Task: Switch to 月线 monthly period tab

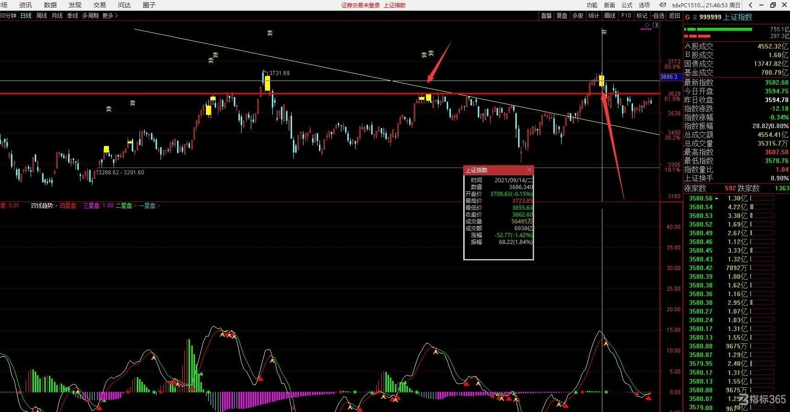Action: click(57, 16)
